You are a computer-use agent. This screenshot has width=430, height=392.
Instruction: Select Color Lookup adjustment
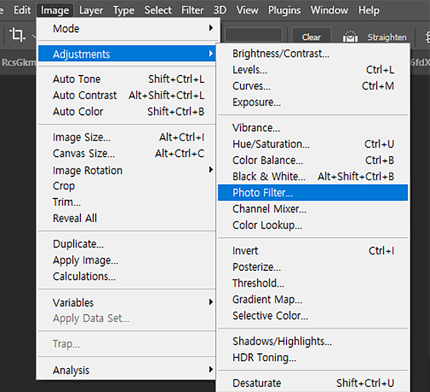click(313, 225)
